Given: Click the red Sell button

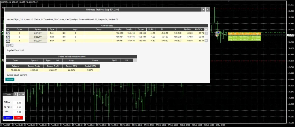Looking at the screenshot, I should tap(18, 117).
